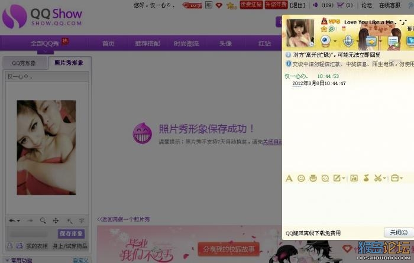Click the QQ Show logo

click(x=42, y=17)
